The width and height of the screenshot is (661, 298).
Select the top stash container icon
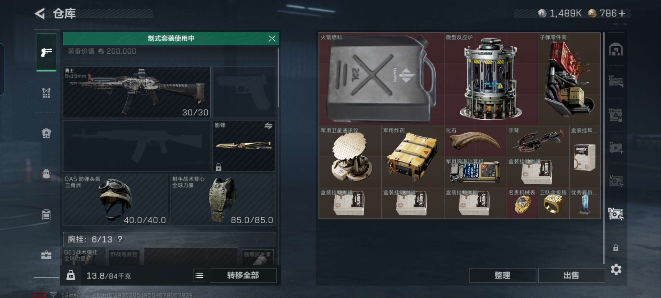(x=616, y=50)
